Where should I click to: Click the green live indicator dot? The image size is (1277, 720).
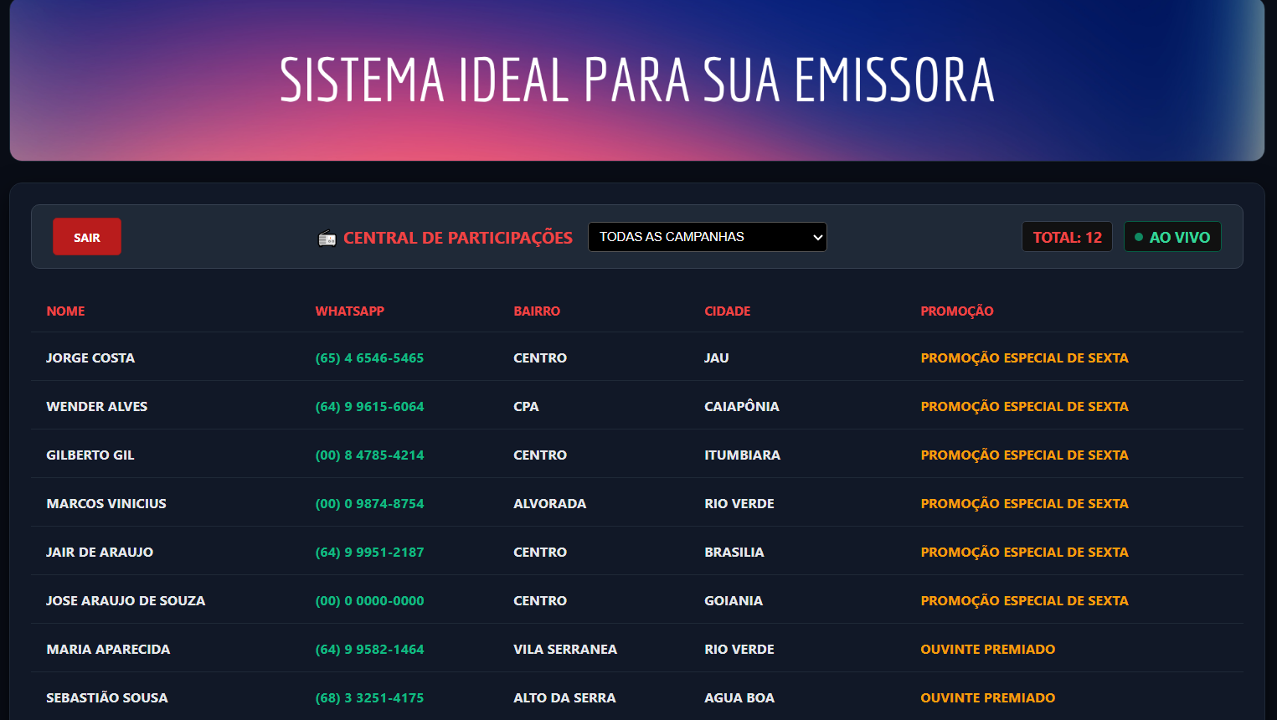1138,237
